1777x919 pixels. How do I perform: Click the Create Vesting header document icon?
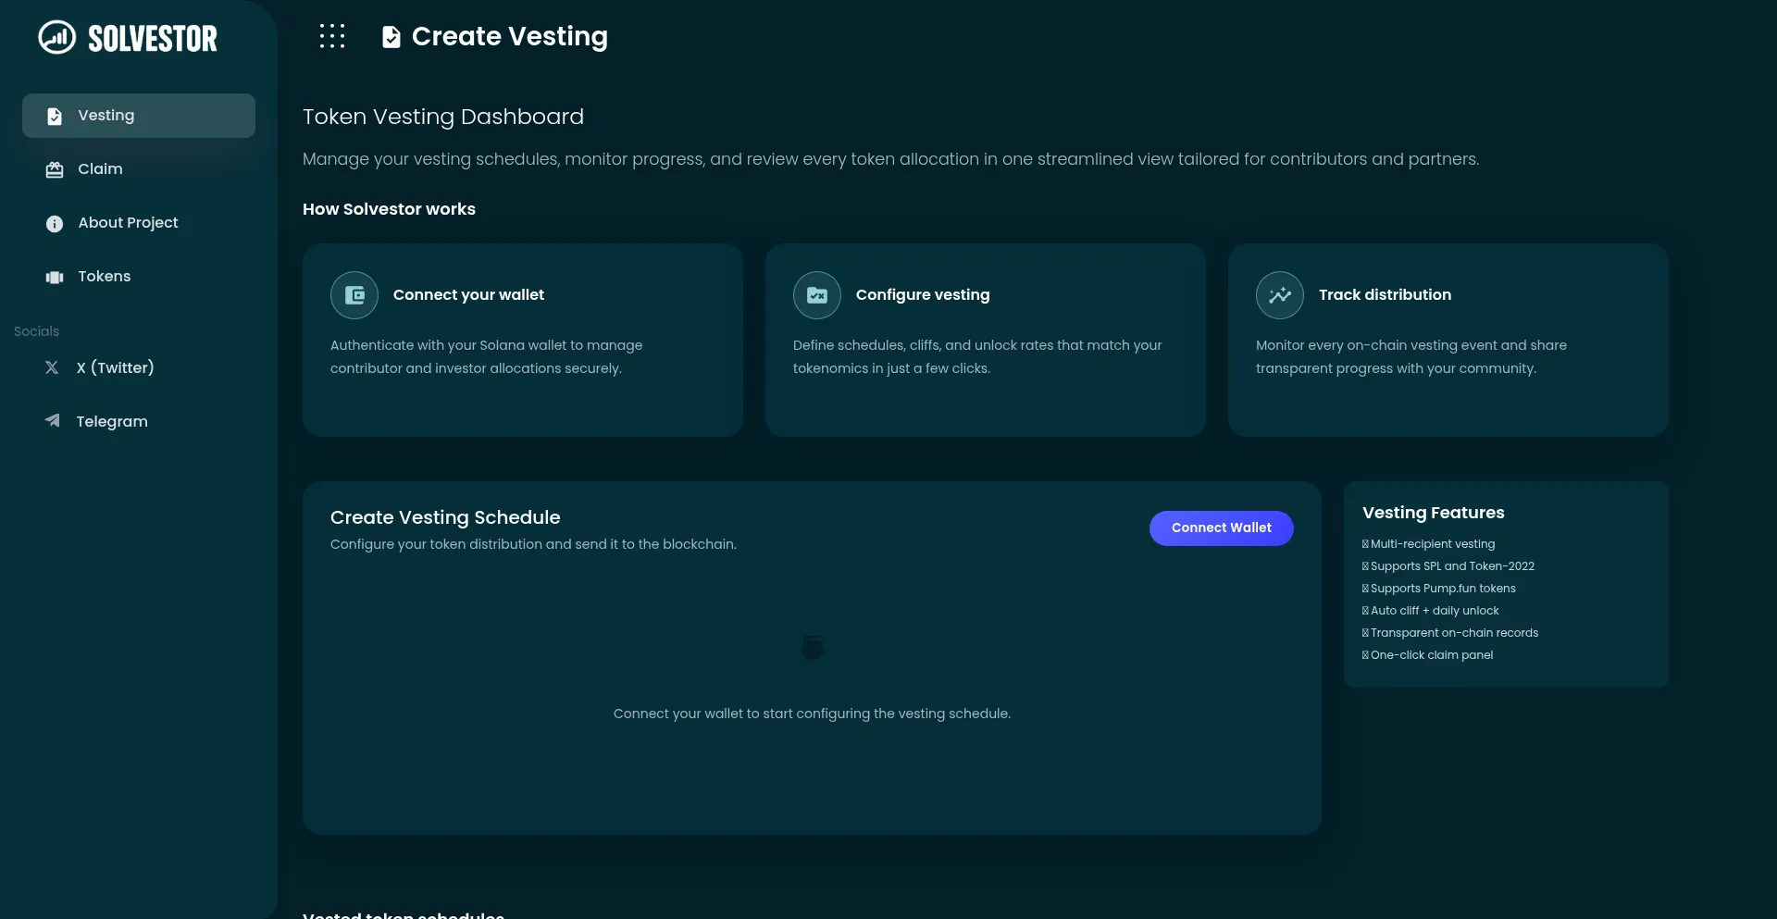[x=391, y=37]
